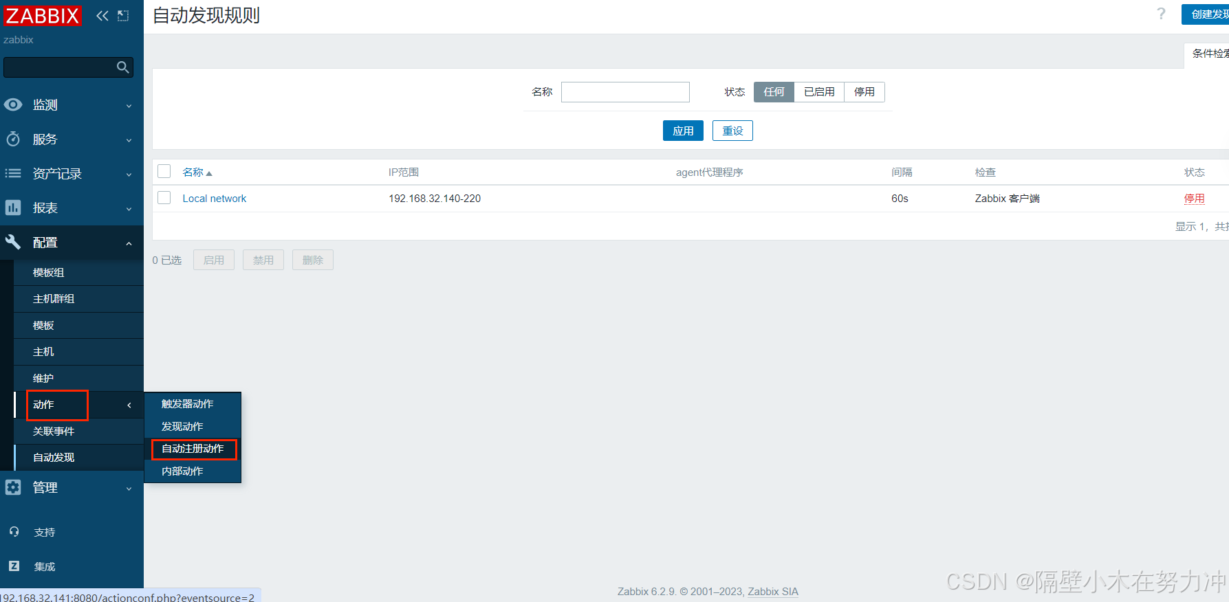This screenshot has width=1229, height=602.
Task: Click the disabled 启用 button
Action: 214,260
